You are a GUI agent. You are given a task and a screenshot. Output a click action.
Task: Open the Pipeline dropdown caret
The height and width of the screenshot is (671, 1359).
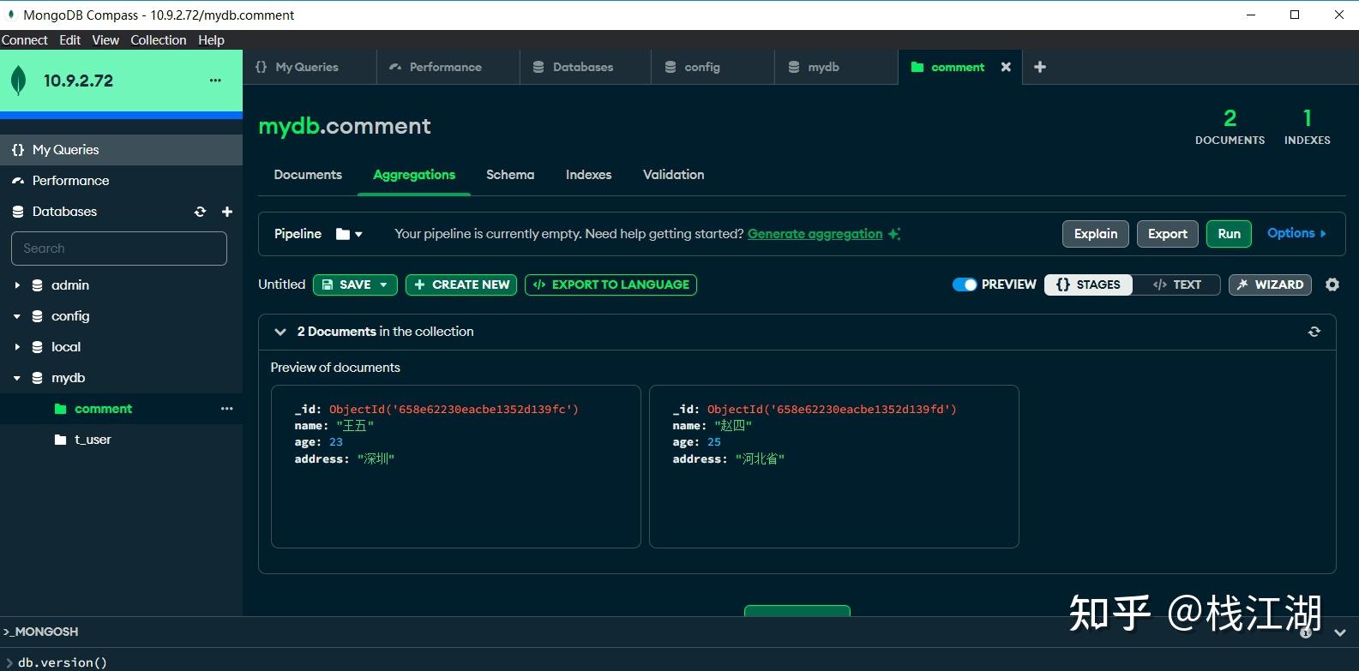pos(358,234)
